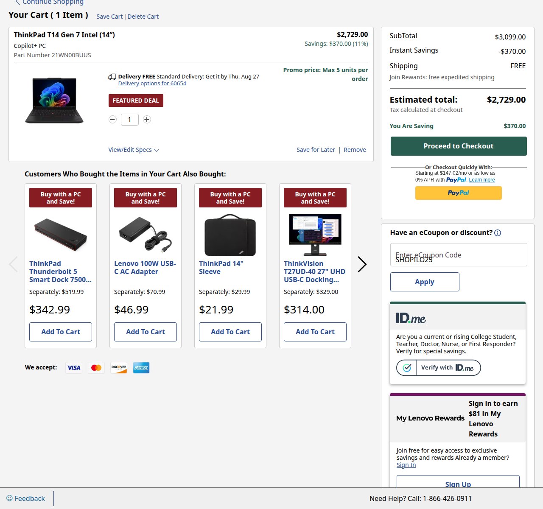Show next recommended products with right arrow
This screenshot has width=543, height=509.
362,264
